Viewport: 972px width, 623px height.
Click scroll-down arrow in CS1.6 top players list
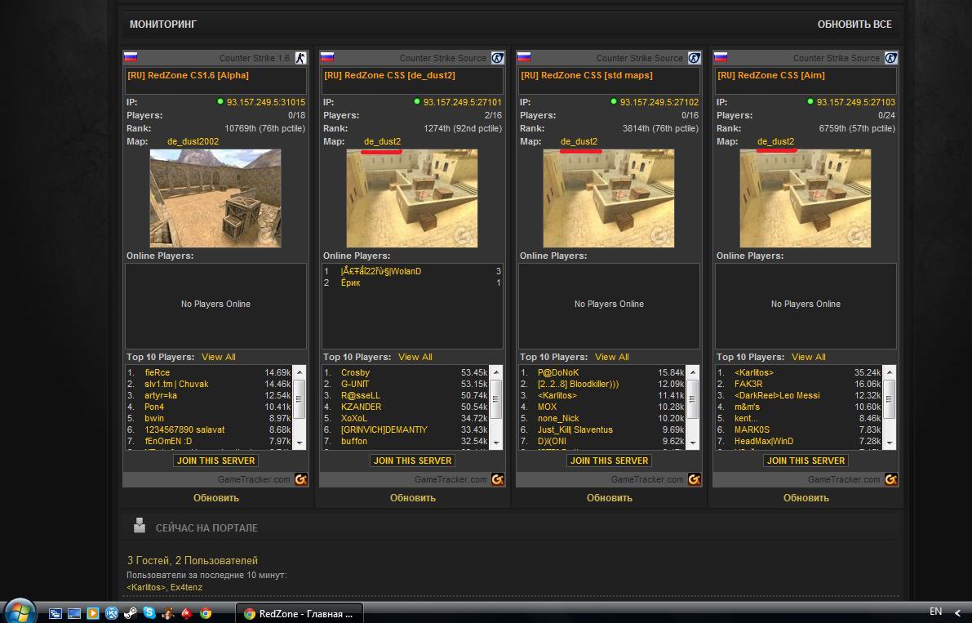tap(300, 443)
